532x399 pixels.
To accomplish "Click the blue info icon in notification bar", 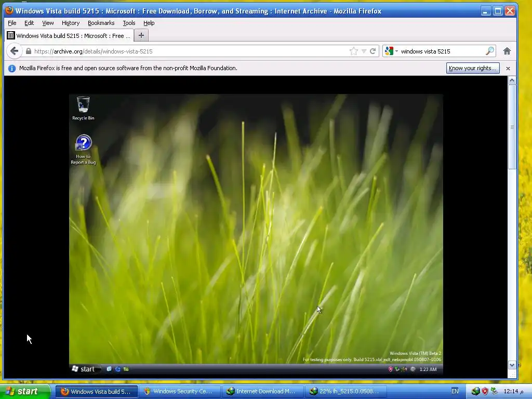I will point(12,69).
